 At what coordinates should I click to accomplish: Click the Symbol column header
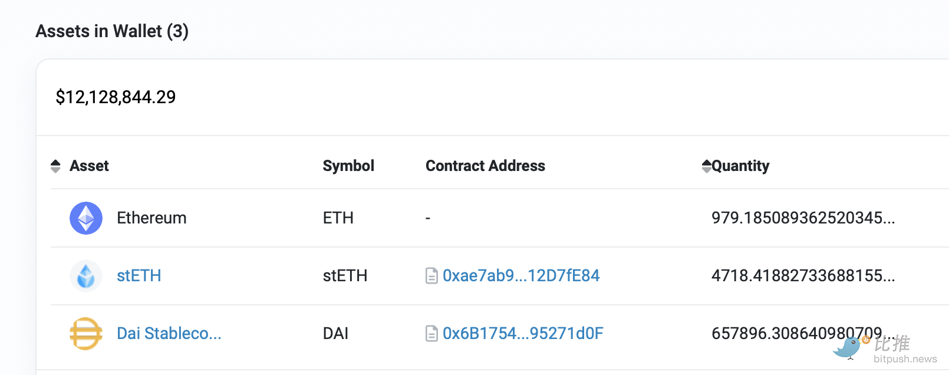pyautogui.click(x=348, y=166)
